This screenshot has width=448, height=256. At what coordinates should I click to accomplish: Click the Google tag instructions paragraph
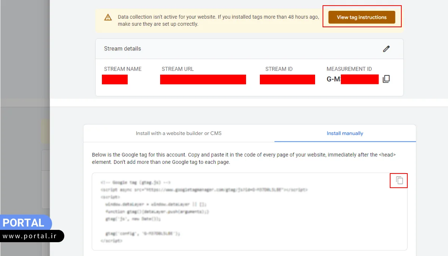pos(243,159)
